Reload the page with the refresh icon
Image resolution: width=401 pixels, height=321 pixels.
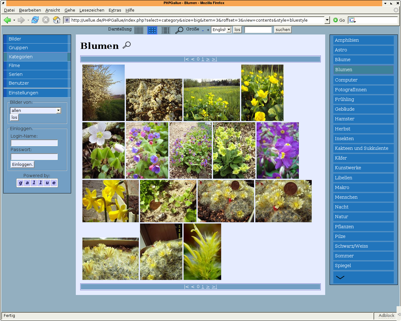(35, 20)
